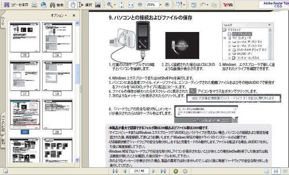Click the green Previous View button
289x175 pixels.
pyautogui.click(x=176, y=171)
